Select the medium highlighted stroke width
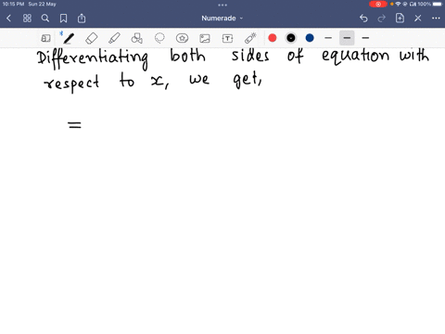 click(x=347, y=38)
